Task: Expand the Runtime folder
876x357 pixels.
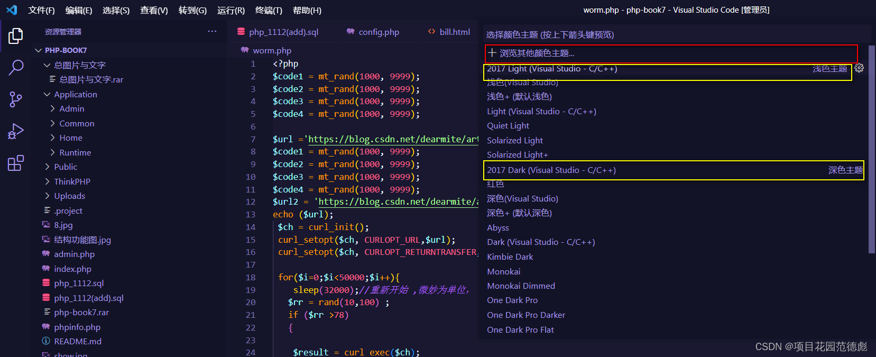Action: tap(52, 152)
